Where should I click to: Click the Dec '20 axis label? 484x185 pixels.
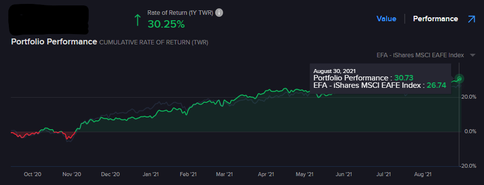(110, 175)
